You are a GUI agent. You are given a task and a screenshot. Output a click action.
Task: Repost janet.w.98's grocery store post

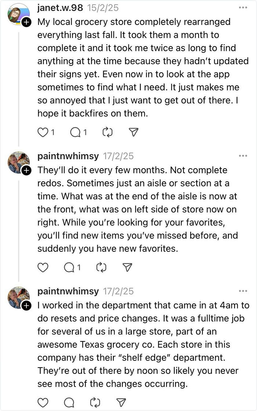click(106, 132)
